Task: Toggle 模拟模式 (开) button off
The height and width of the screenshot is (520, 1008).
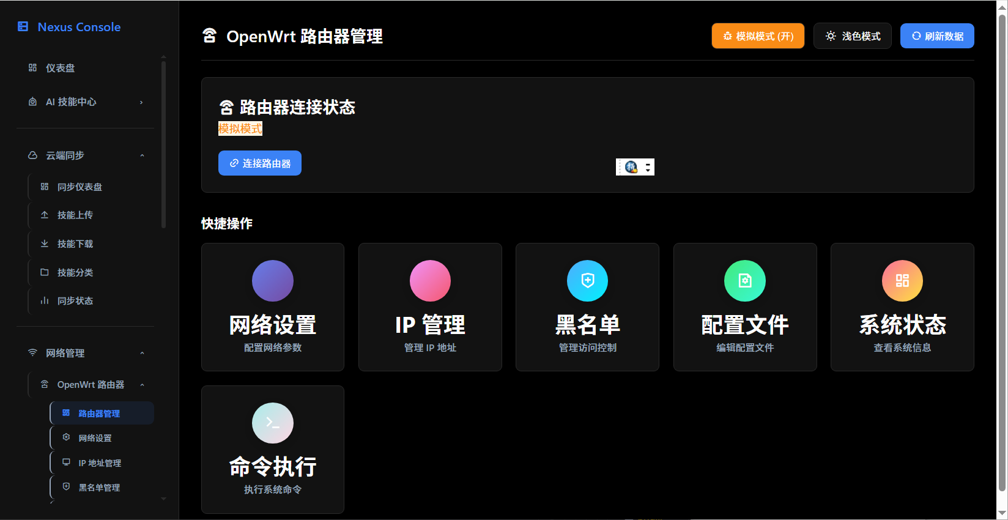Action: tap(758, 36)
